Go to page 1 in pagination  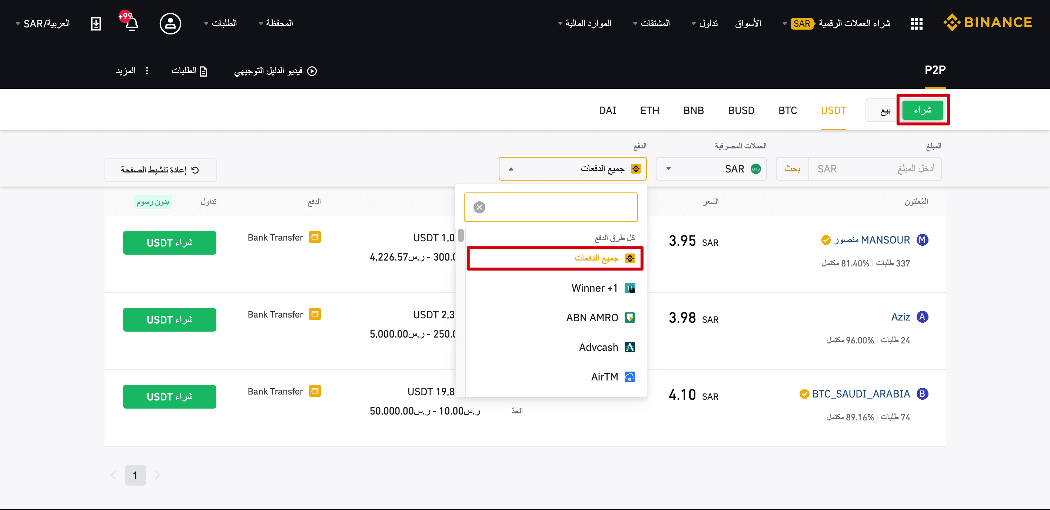coord(135,475)
